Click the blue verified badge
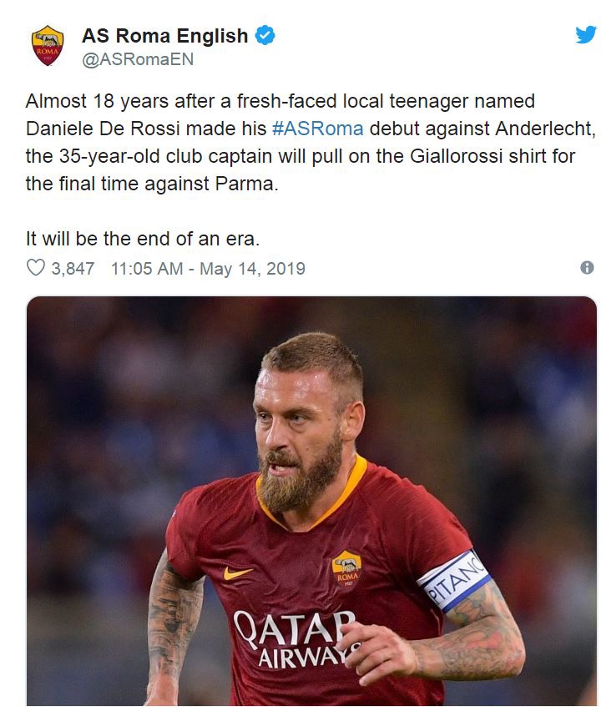 265,36
